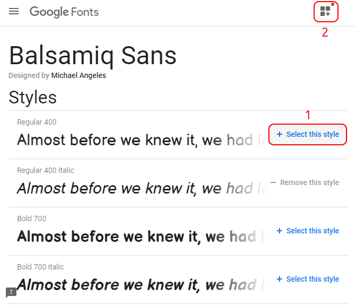Click the feedback exclamation icon
355x305 pixels.
point(11,293)
